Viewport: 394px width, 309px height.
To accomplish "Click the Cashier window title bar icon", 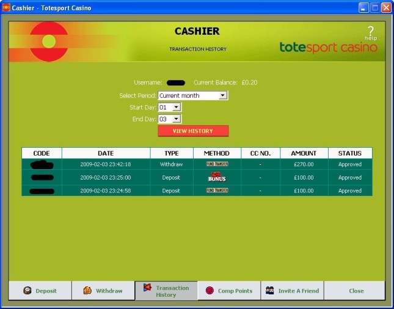I will 6,7.
